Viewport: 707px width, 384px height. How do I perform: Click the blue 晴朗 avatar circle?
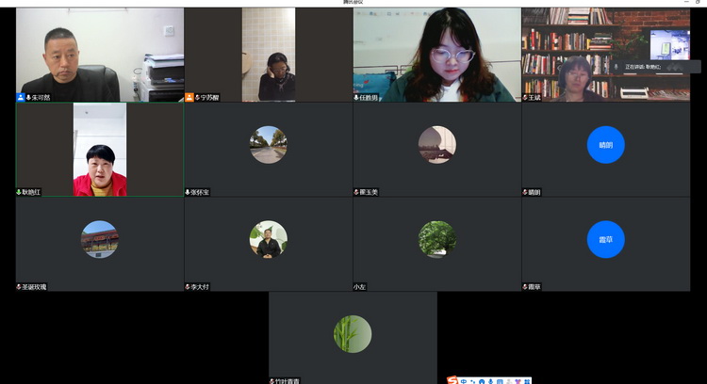605,145
